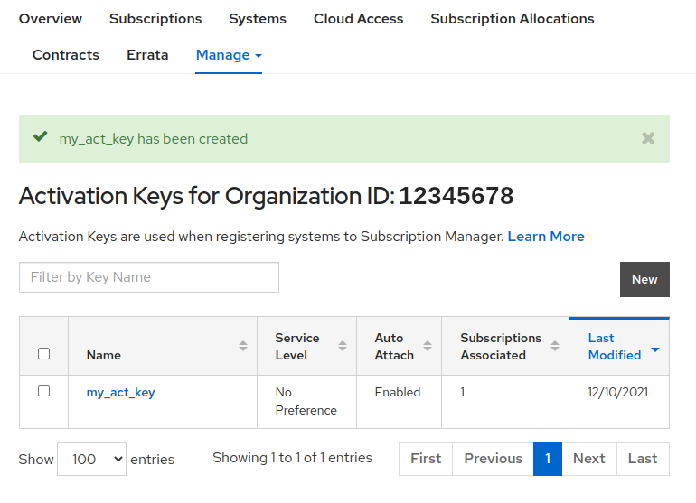This screenshot has width=696, height=503.
Task: Select the my_act_key row checkbox
Action: 43,391
